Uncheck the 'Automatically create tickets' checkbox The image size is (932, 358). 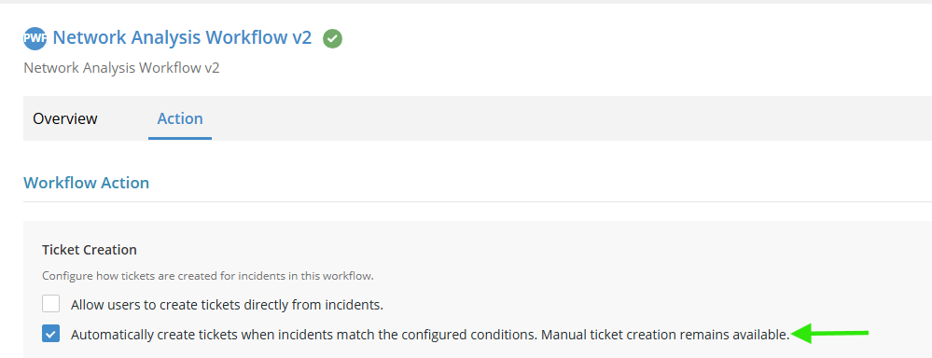point(51,334)
